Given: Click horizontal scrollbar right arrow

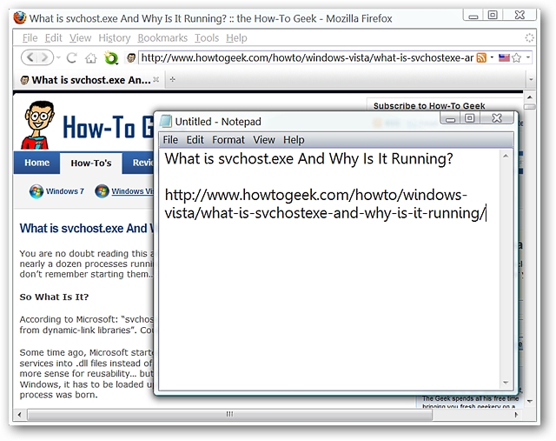Looking at the screenshot, I should (x=516, y=414).
